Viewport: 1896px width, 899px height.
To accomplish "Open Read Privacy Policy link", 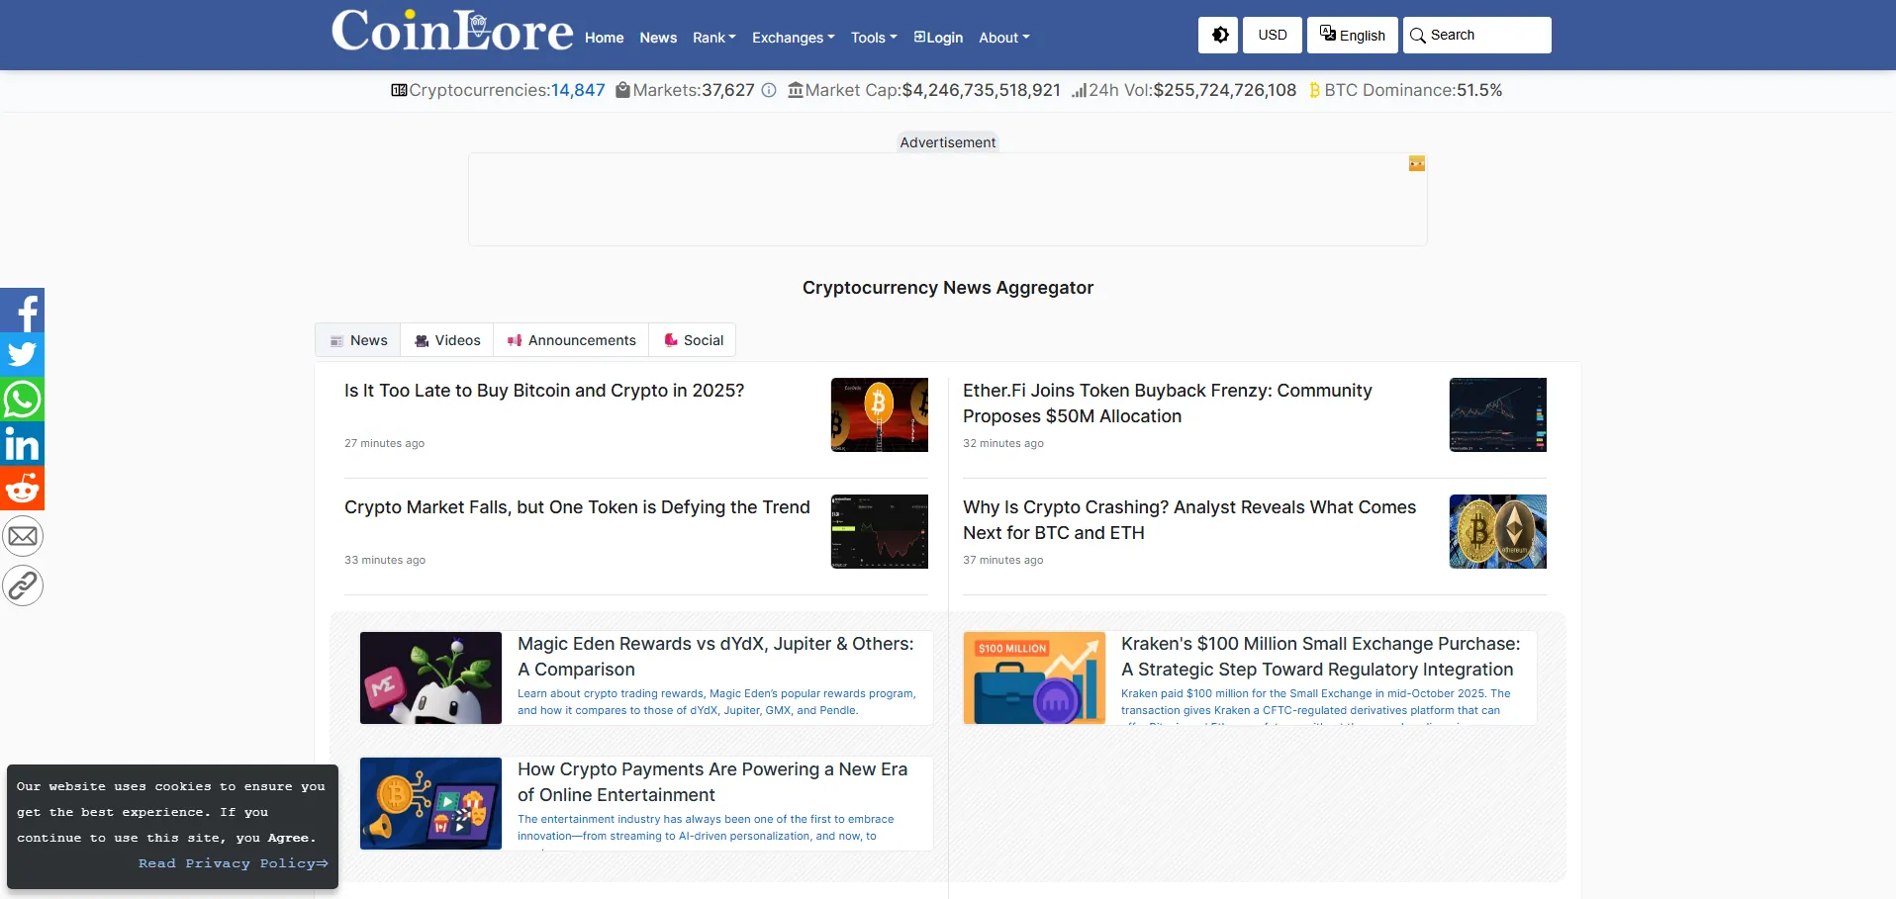I will coord(233,863).
